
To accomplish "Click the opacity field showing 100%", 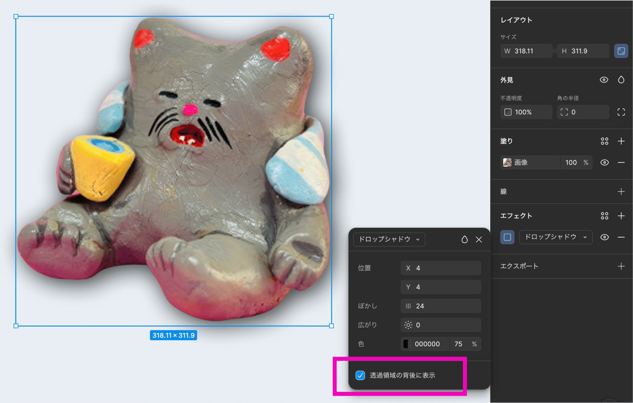I will click(x=526, y=112).
